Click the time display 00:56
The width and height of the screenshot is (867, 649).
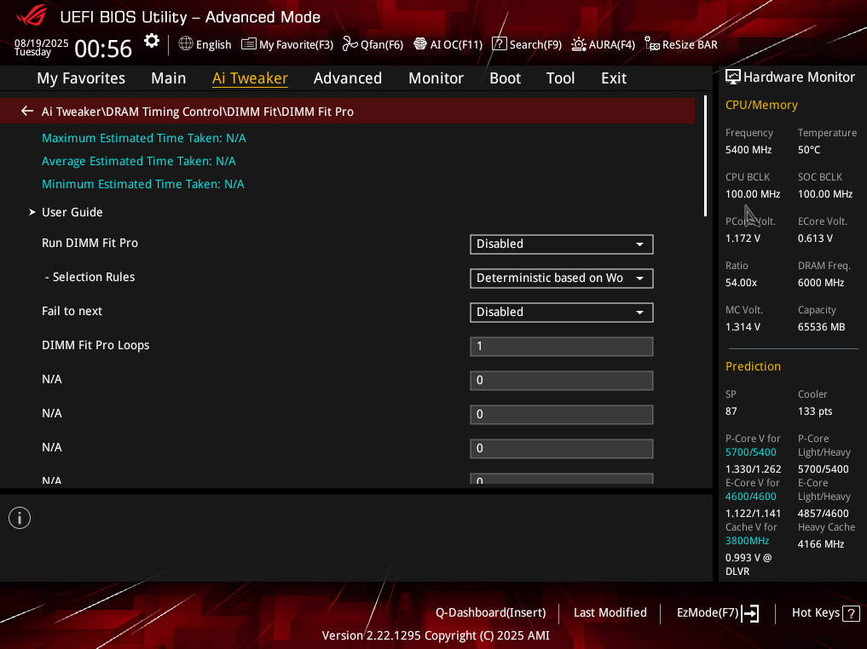[103, 49]
